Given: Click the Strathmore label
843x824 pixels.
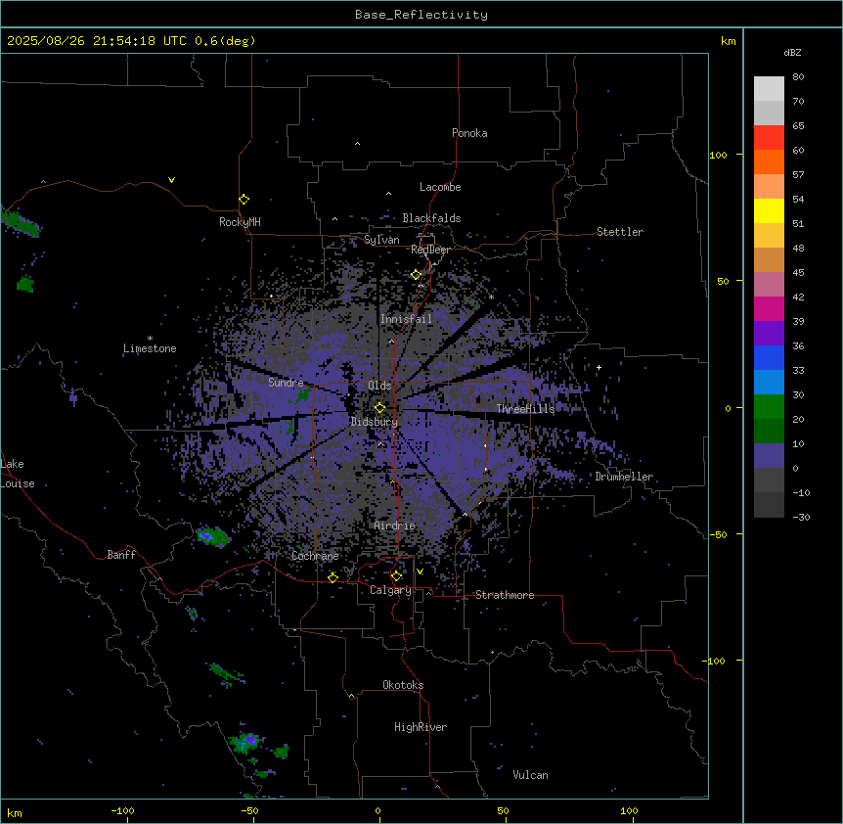Looking at the screenshot, I should [505, 595].
